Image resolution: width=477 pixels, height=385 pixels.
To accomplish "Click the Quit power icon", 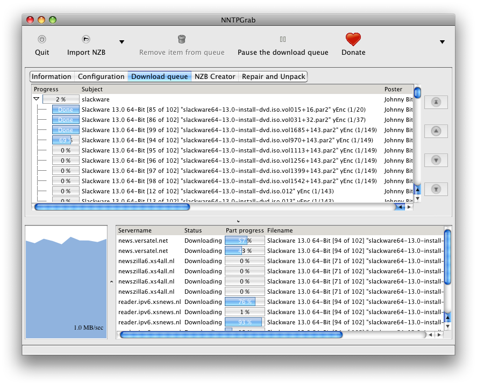I will 42,39.
